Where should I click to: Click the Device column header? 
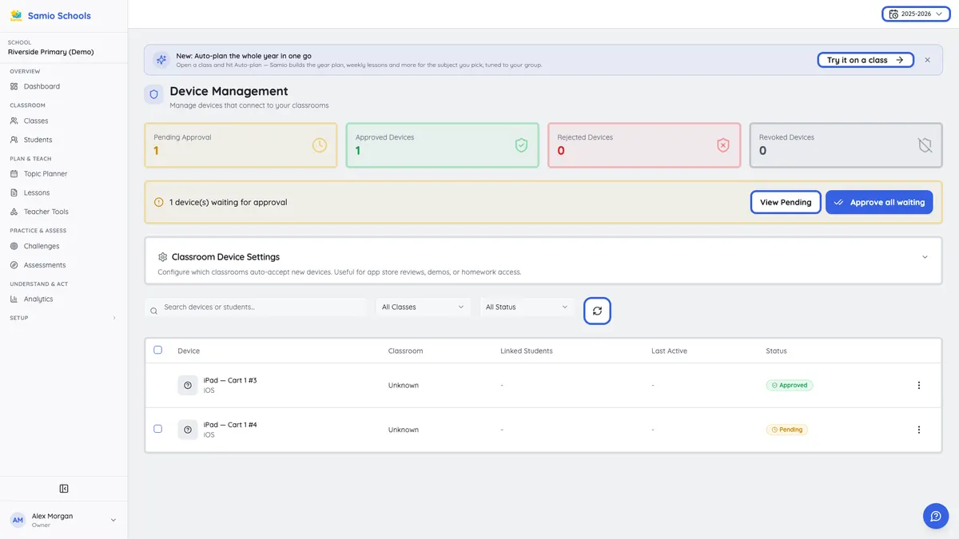189,351
